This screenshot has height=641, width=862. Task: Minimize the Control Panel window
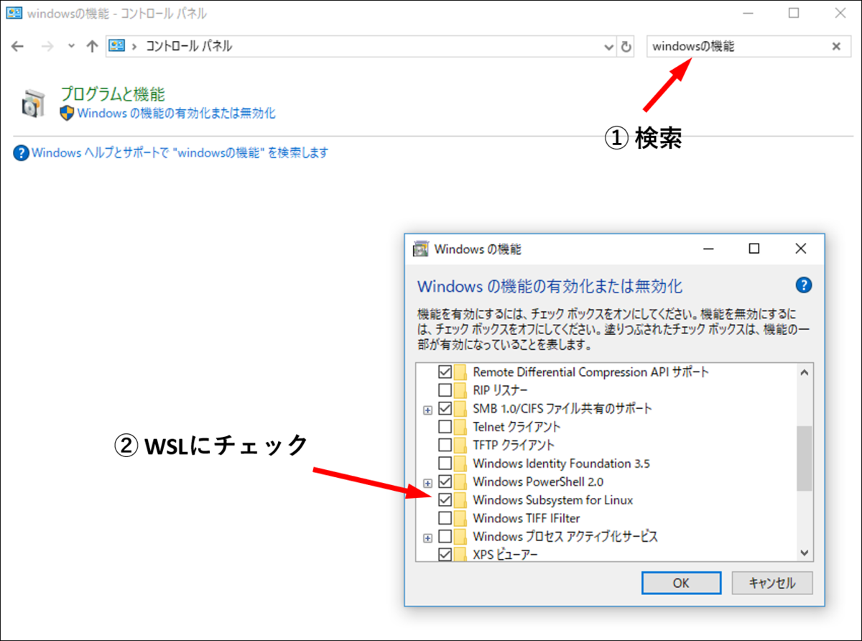coord(749,12)
